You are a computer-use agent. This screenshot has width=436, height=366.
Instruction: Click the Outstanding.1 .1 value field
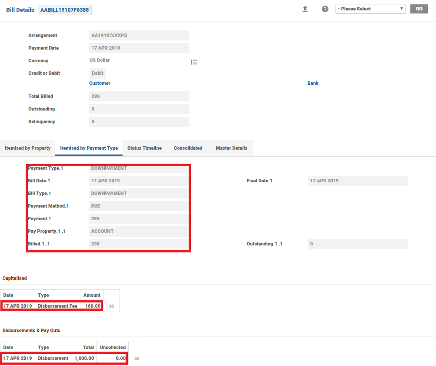click(x=357, y=244)
